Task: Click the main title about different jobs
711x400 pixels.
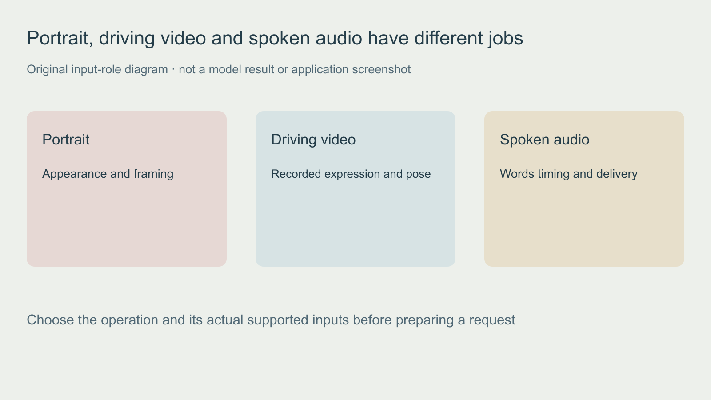Action: tap(275, 38)
